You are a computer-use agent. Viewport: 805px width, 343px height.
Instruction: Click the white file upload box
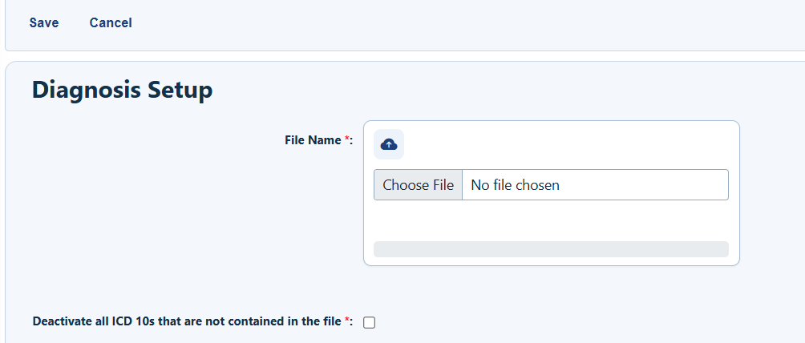552,193
